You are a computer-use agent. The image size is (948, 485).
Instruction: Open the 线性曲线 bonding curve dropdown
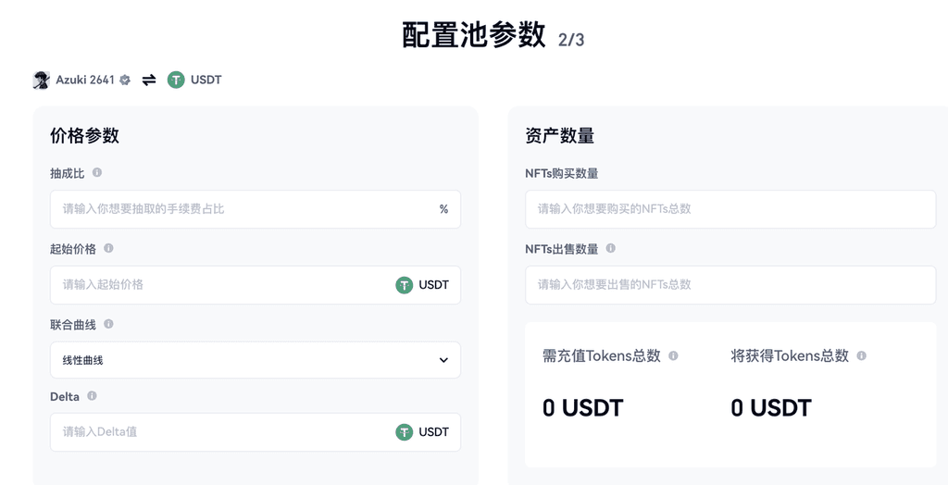tap(255, 360)
